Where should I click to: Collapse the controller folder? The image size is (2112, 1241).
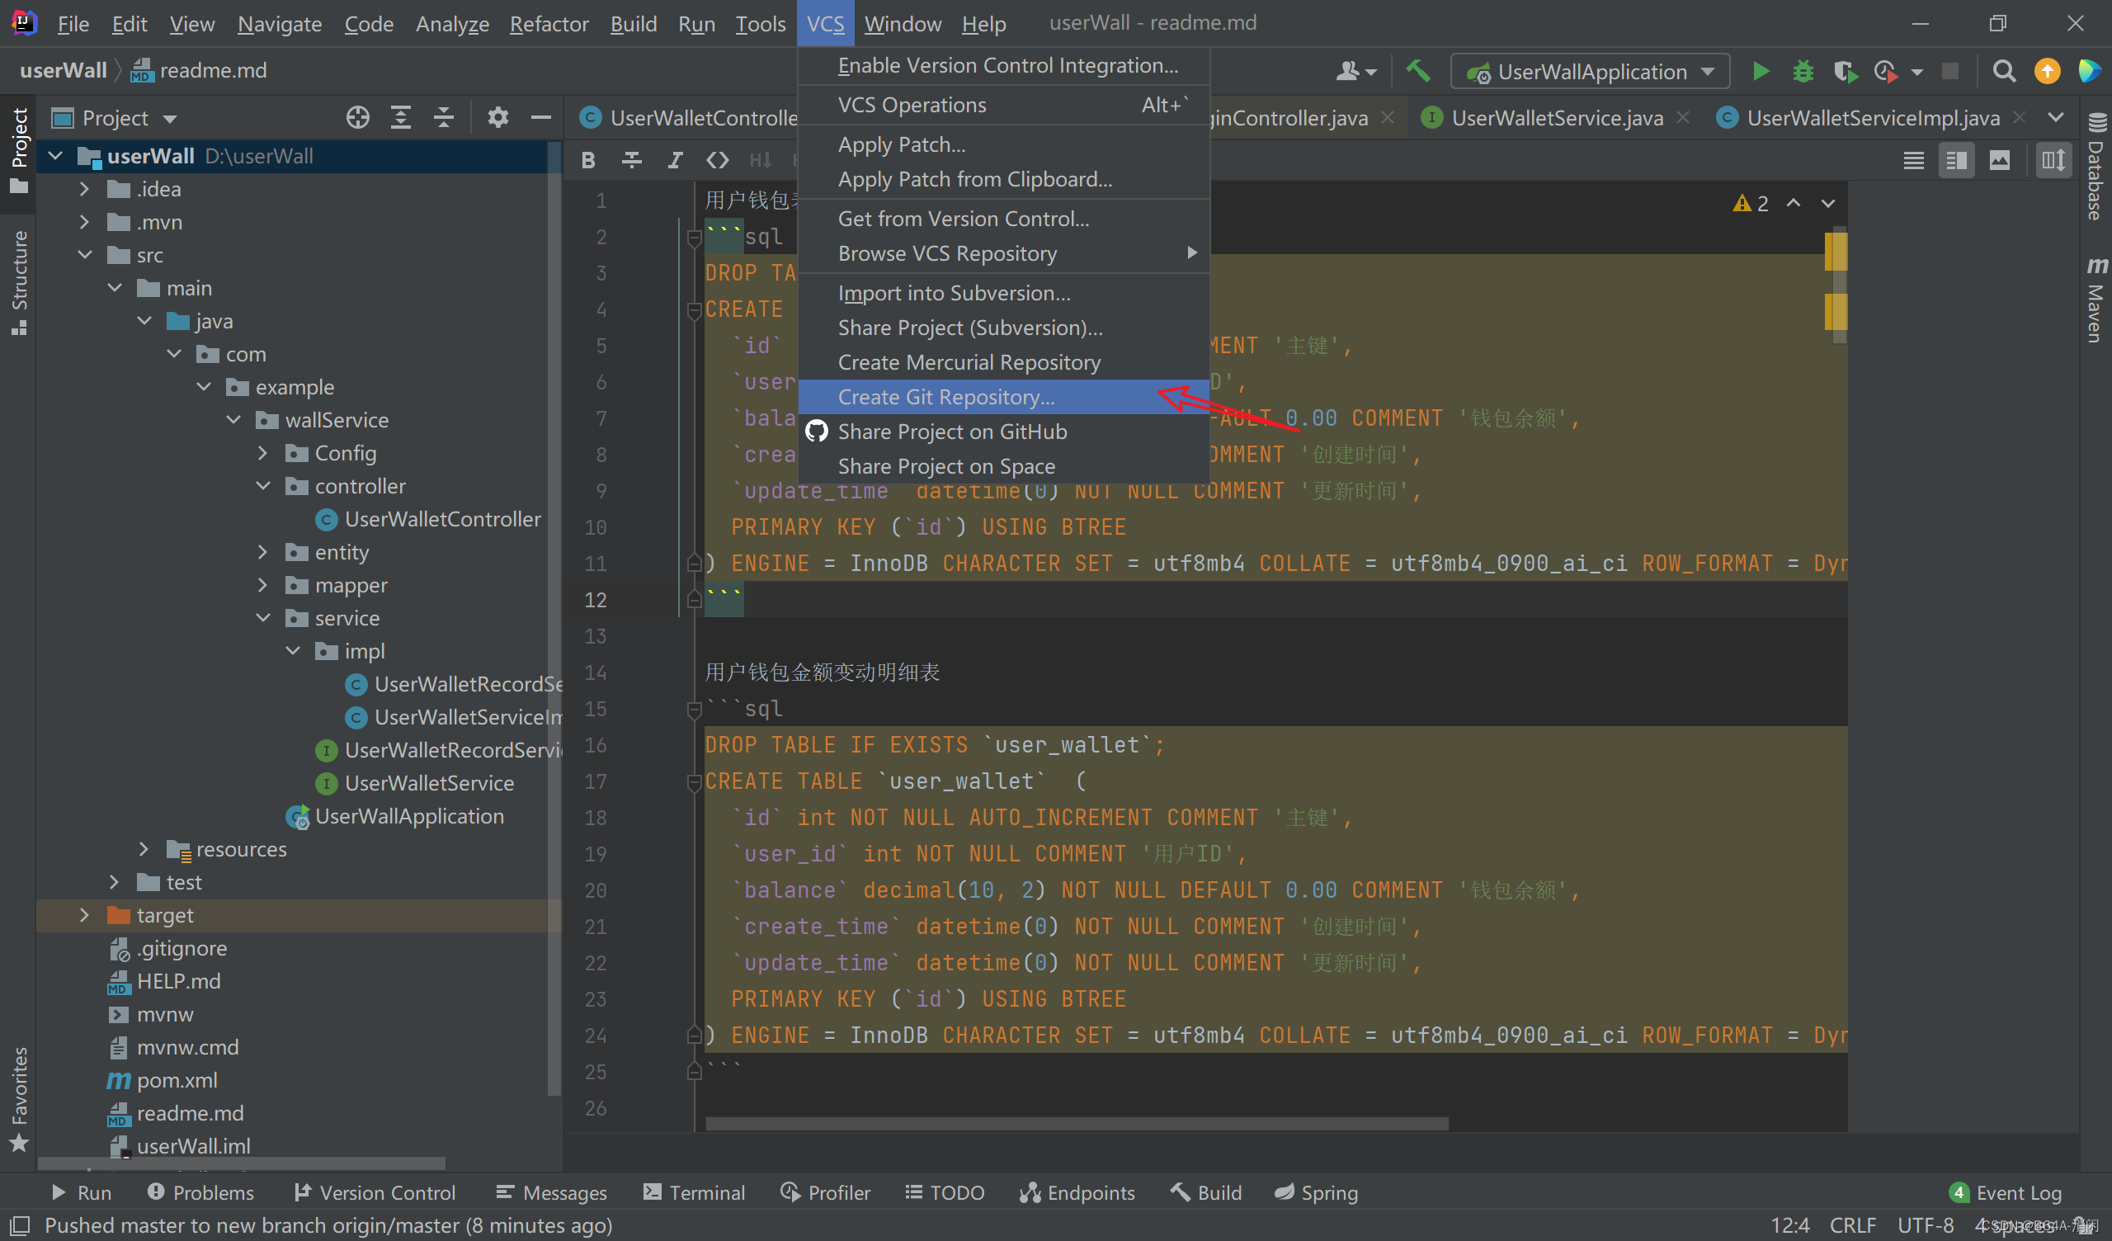263,486
